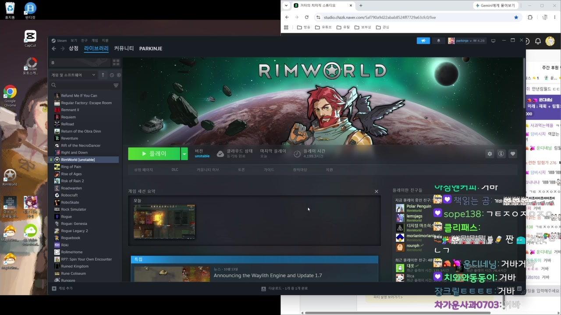Viewport: 561px width, 315px height.
Task: Bookmark current page star in Chrome
Action: click(516, 17)
